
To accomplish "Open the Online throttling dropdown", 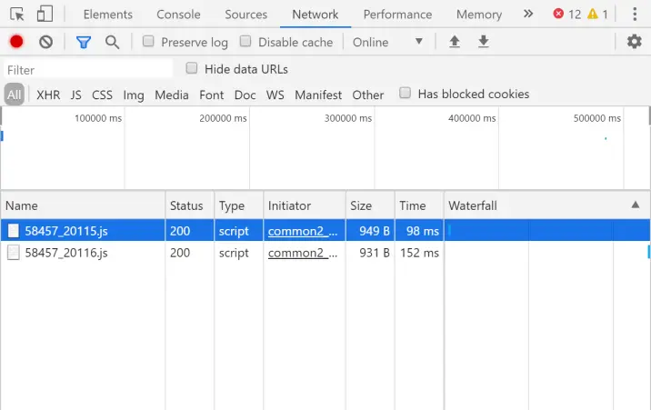I will tap(388, 42).
